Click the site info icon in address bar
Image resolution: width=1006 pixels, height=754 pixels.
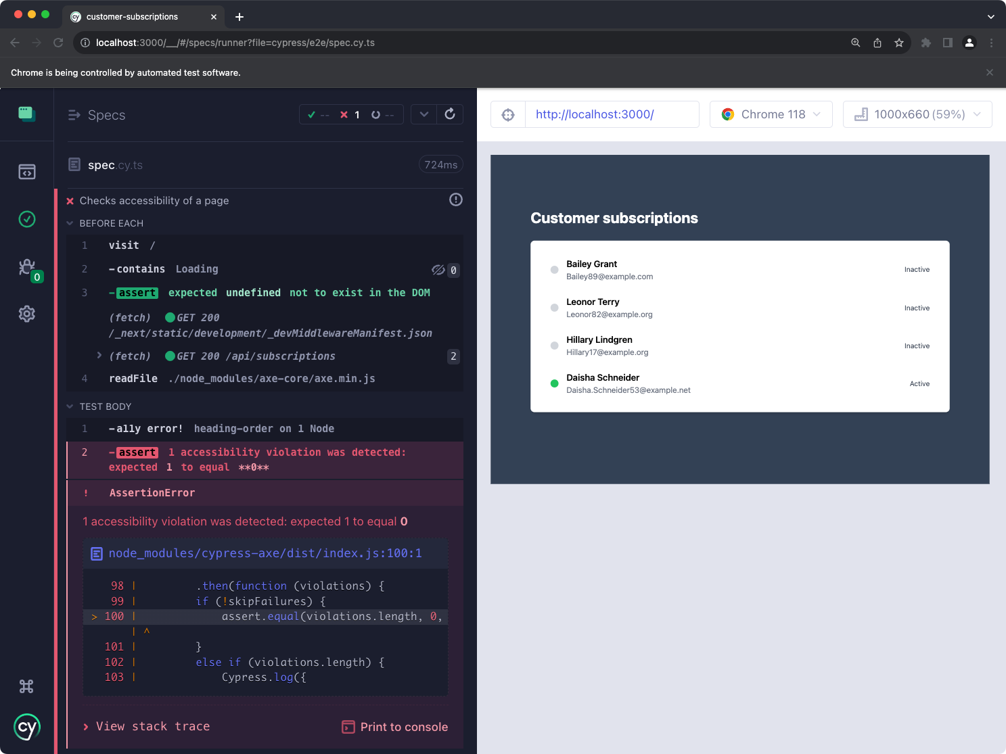pyautogui.click(x=85, y=43)
